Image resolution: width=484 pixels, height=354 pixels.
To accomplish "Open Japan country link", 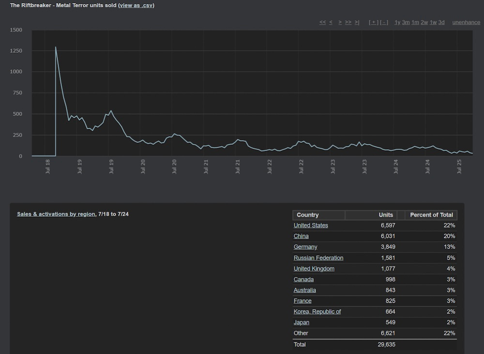I will (301, 323).
